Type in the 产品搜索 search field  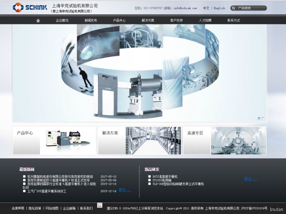coord(250,8)
